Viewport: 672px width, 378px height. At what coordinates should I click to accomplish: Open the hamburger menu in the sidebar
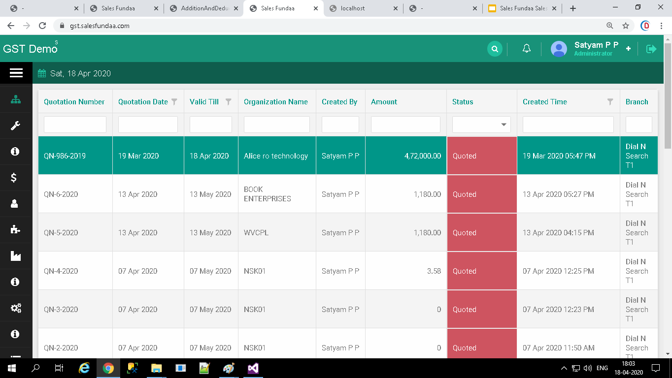click(x=16, y=73)
